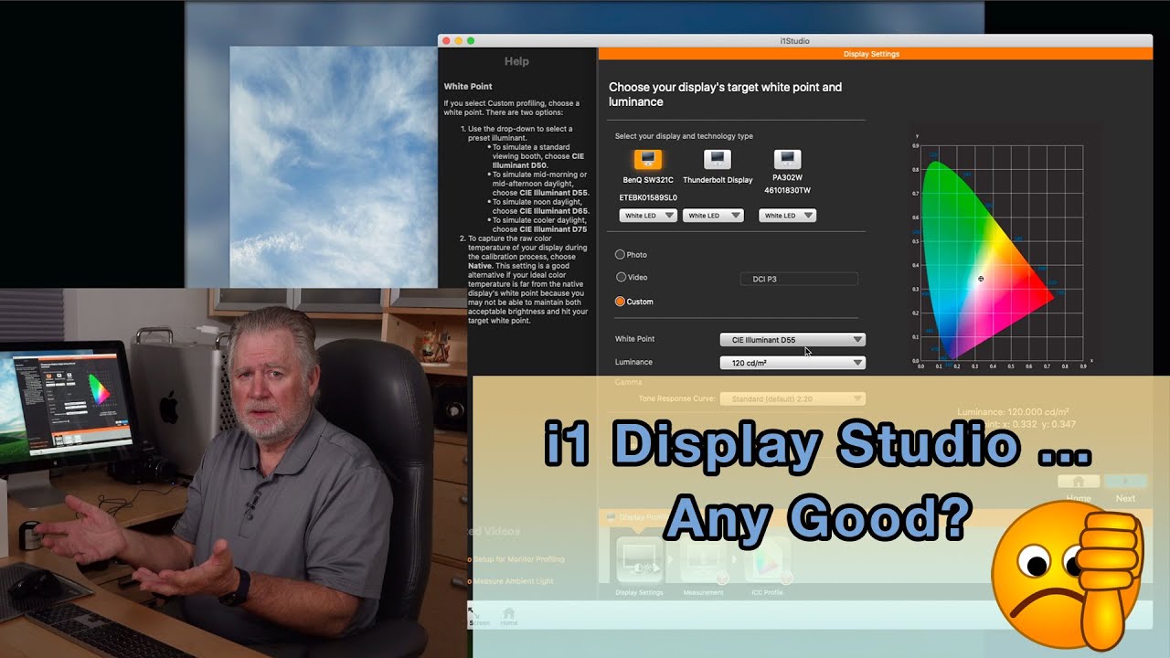Image resolution: width=1170 pixels, height=658 pixels.
Task: Select the PA302W display icon
Action: coord(787,160)
